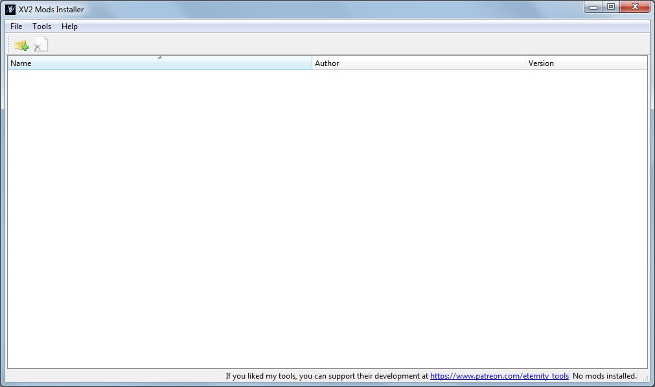The height and width of the screenshot is (387, 655).
Task: Sort mods by the Author column header
Action: [419, 63]
